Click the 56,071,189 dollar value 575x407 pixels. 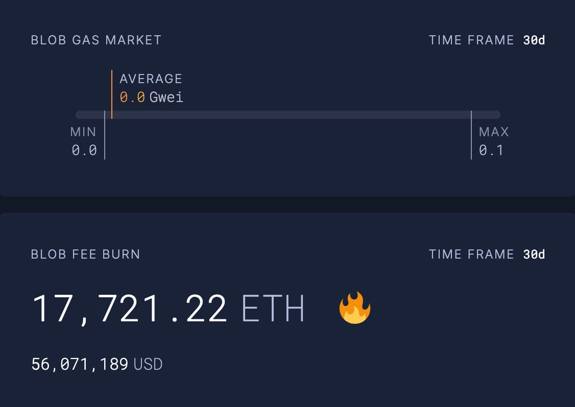[80, 364]
